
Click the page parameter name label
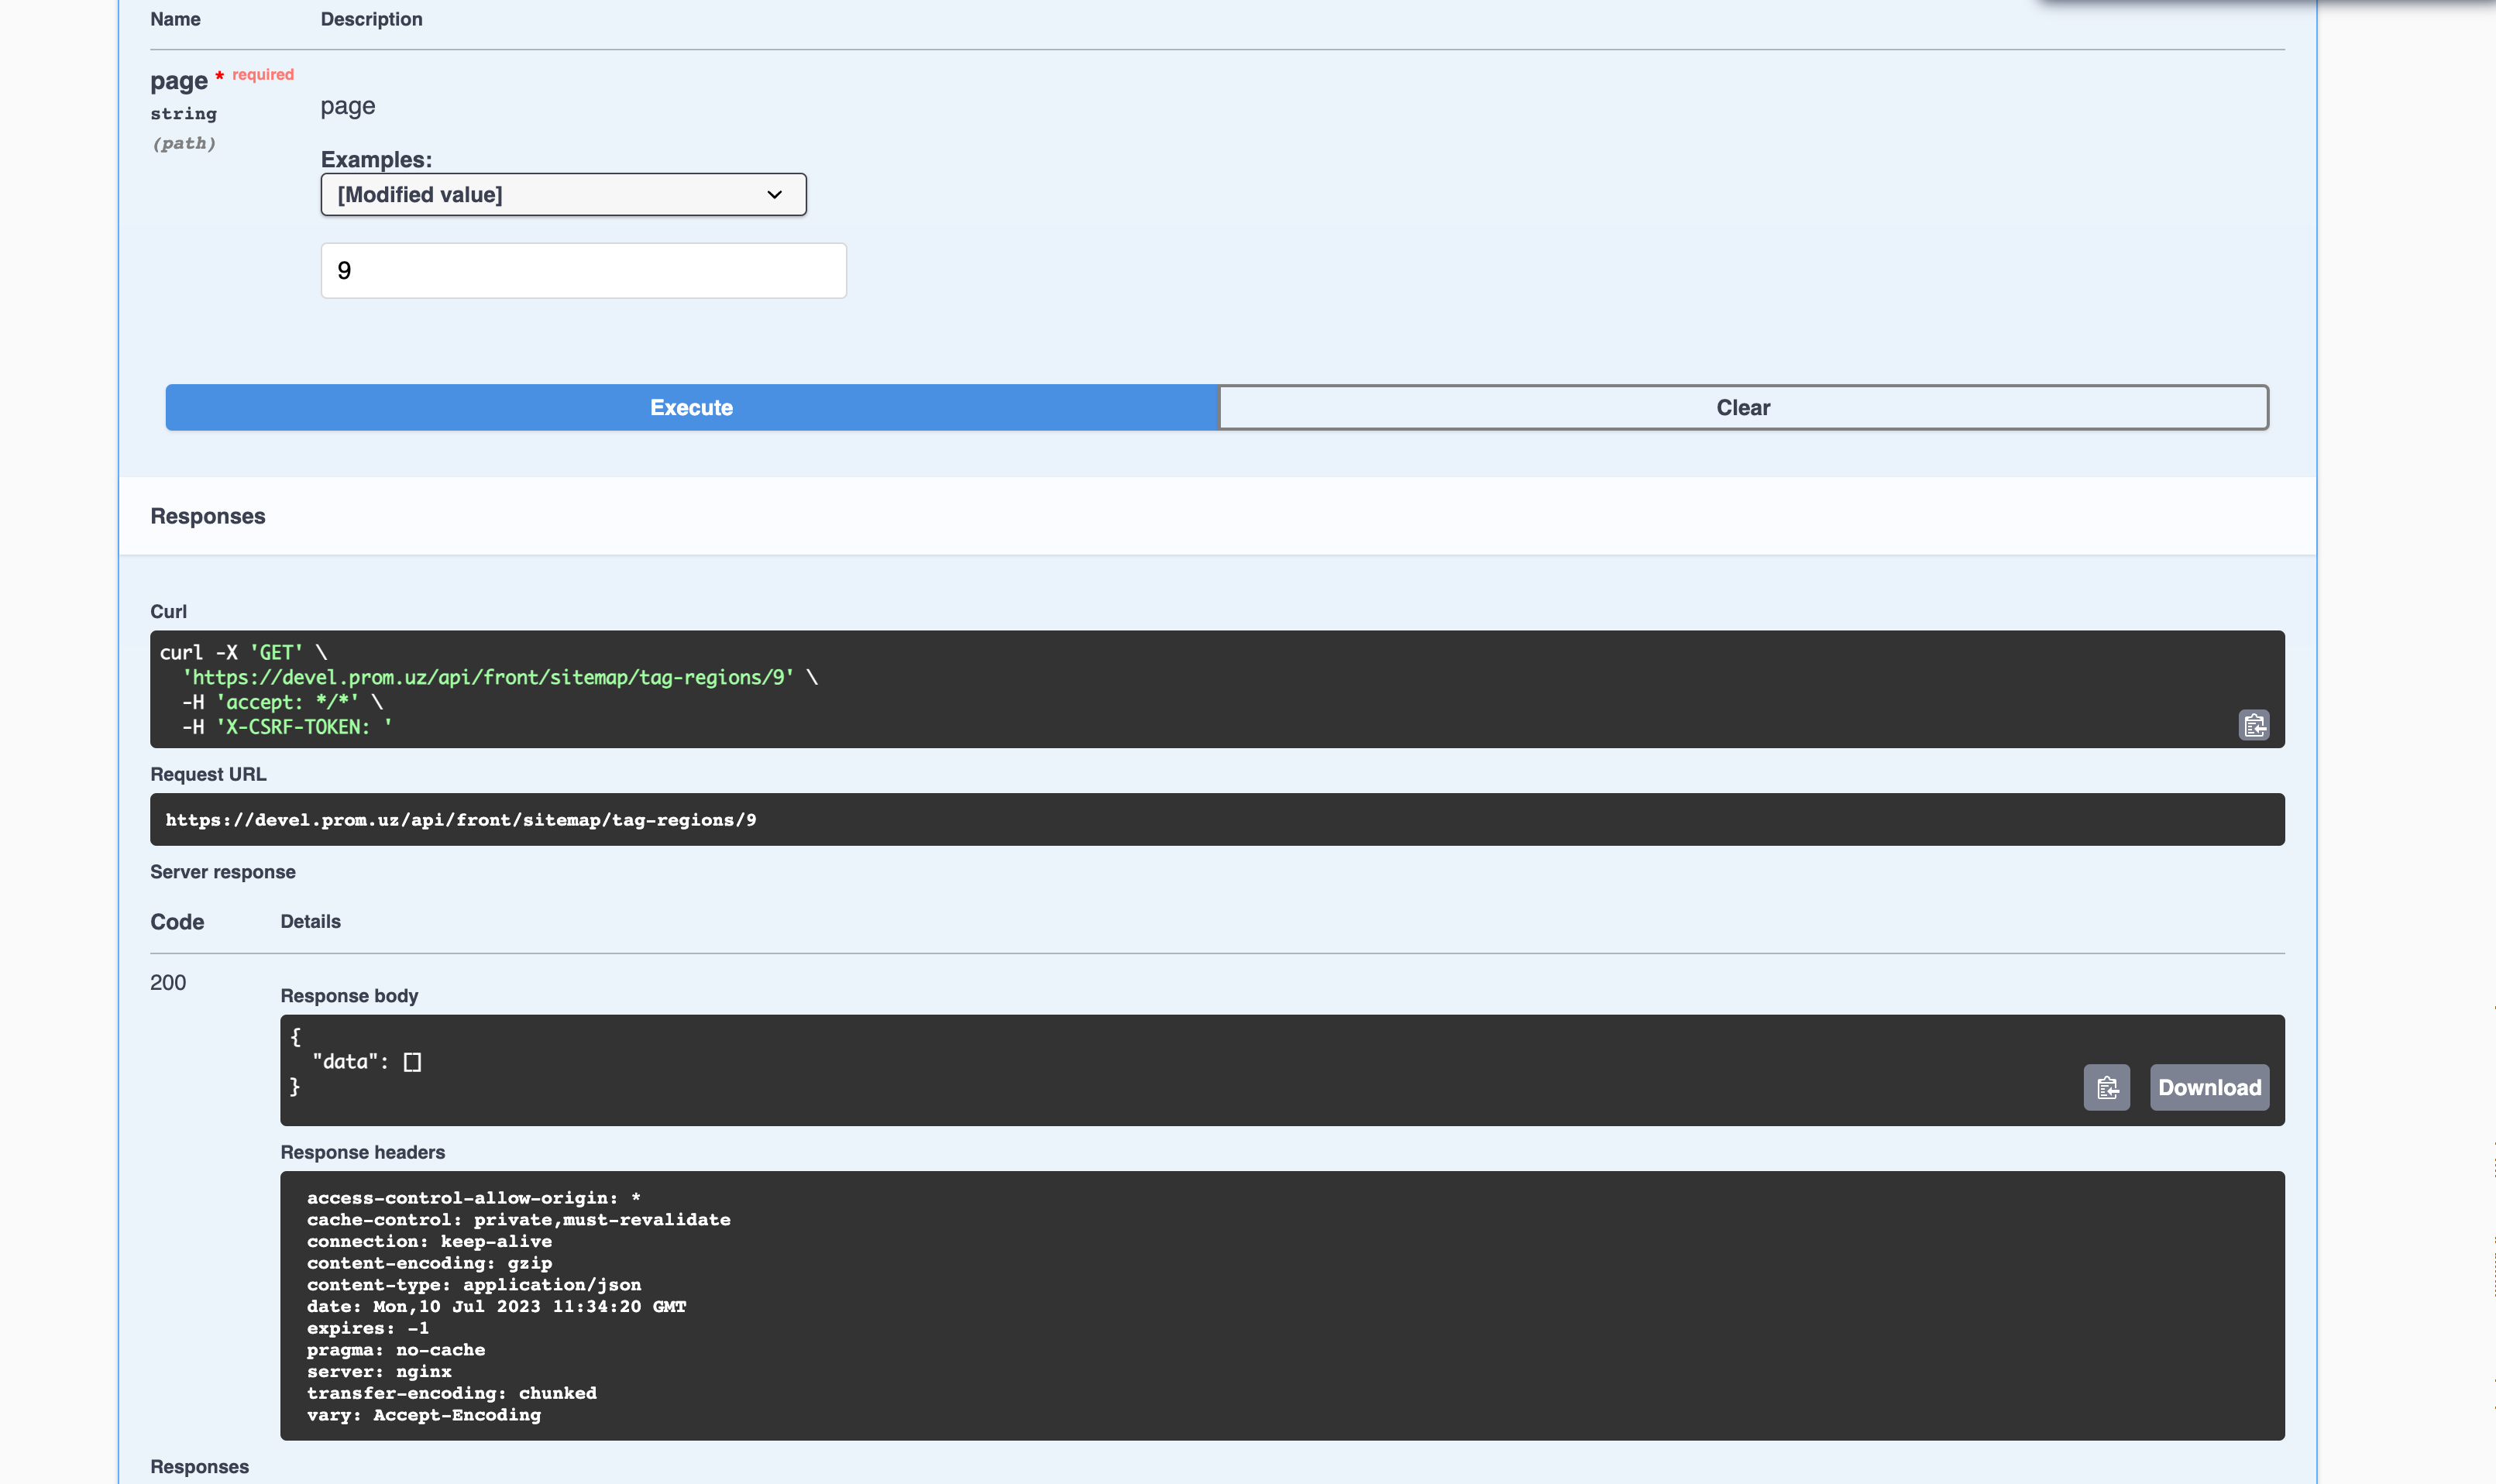pyautogui.click(x=178, y=81)
